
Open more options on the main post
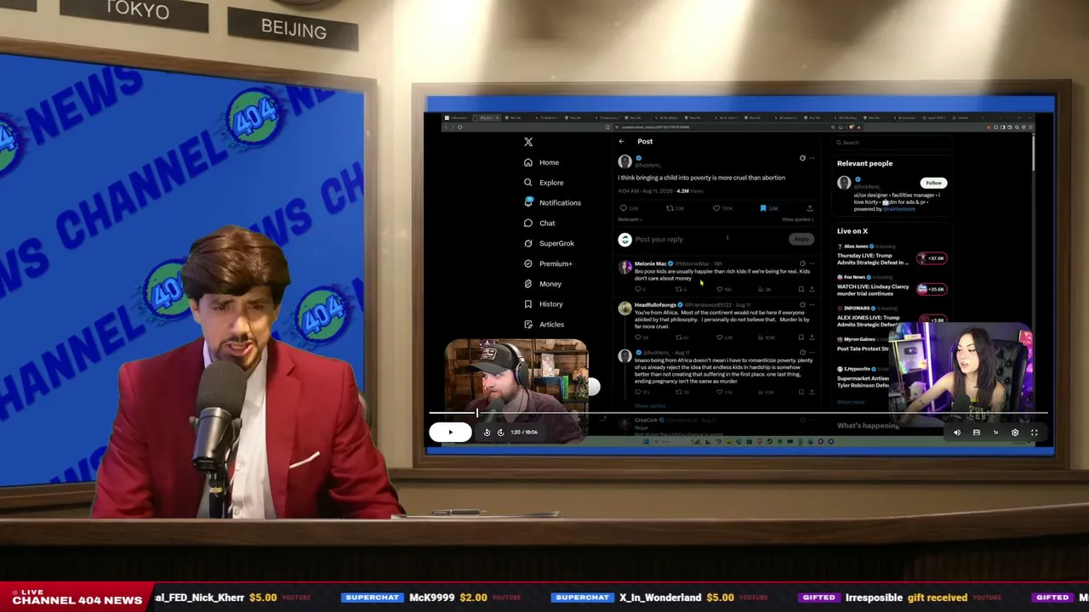tap(812, 158)
